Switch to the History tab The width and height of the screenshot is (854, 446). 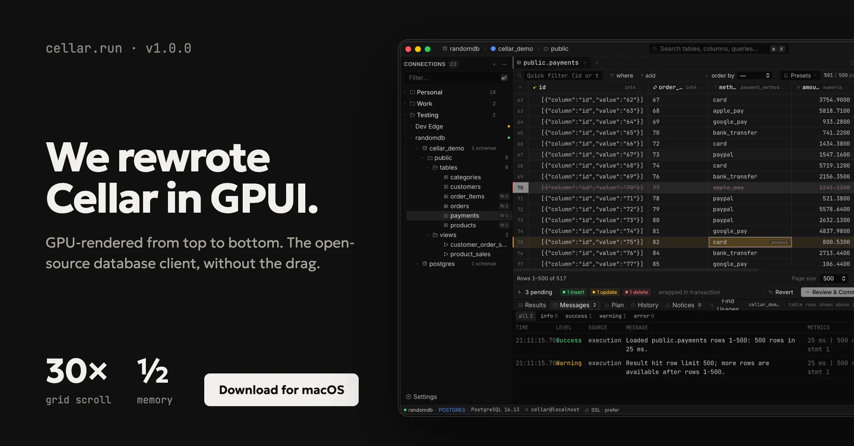pyautogui.click(x=644, y=305)
